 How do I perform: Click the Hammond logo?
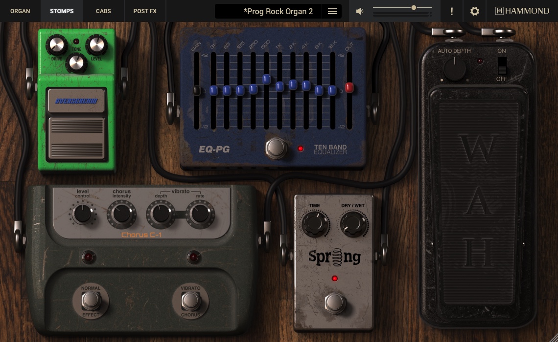pos(522,11)
